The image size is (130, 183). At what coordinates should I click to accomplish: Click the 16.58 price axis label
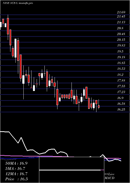(121, 104)
